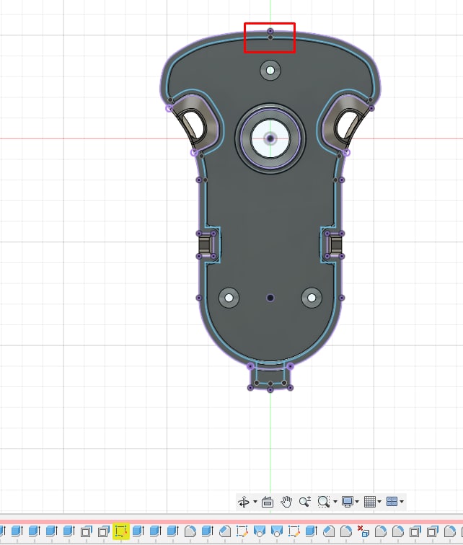Click the red-X remove feature in timeline
Screen dimensions: 463x545
tap(363, 531)
